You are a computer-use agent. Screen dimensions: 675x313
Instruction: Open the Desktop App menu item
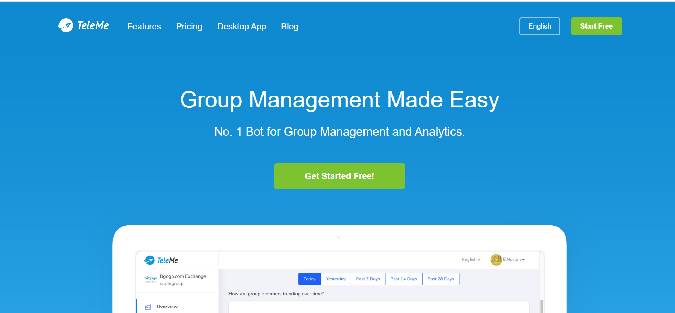(242, 27)
